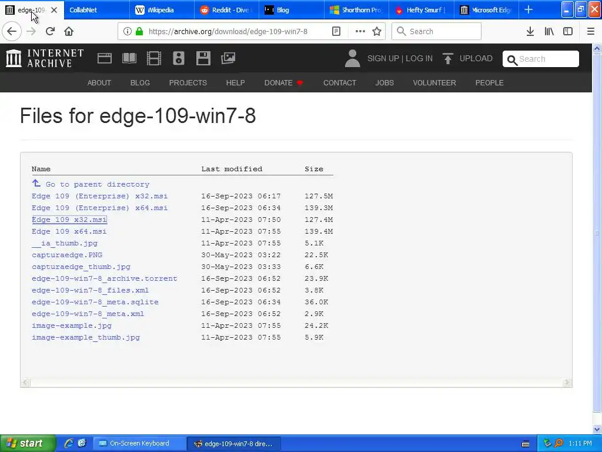Click the user avatar icon

point(353,58)
